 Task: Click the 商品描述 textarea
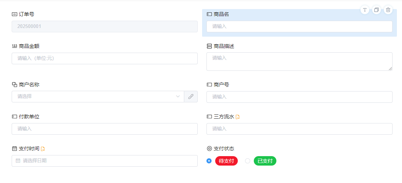[x=299, y=61]
